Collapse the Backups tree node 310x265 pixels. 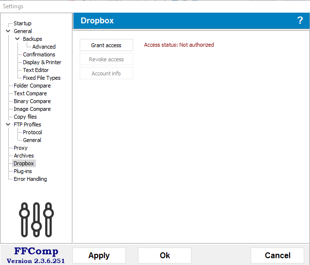17,39
